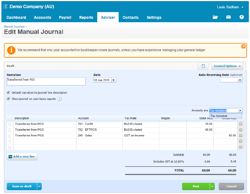
Task: Open the mail inbox icon
Action: point(229,17)
